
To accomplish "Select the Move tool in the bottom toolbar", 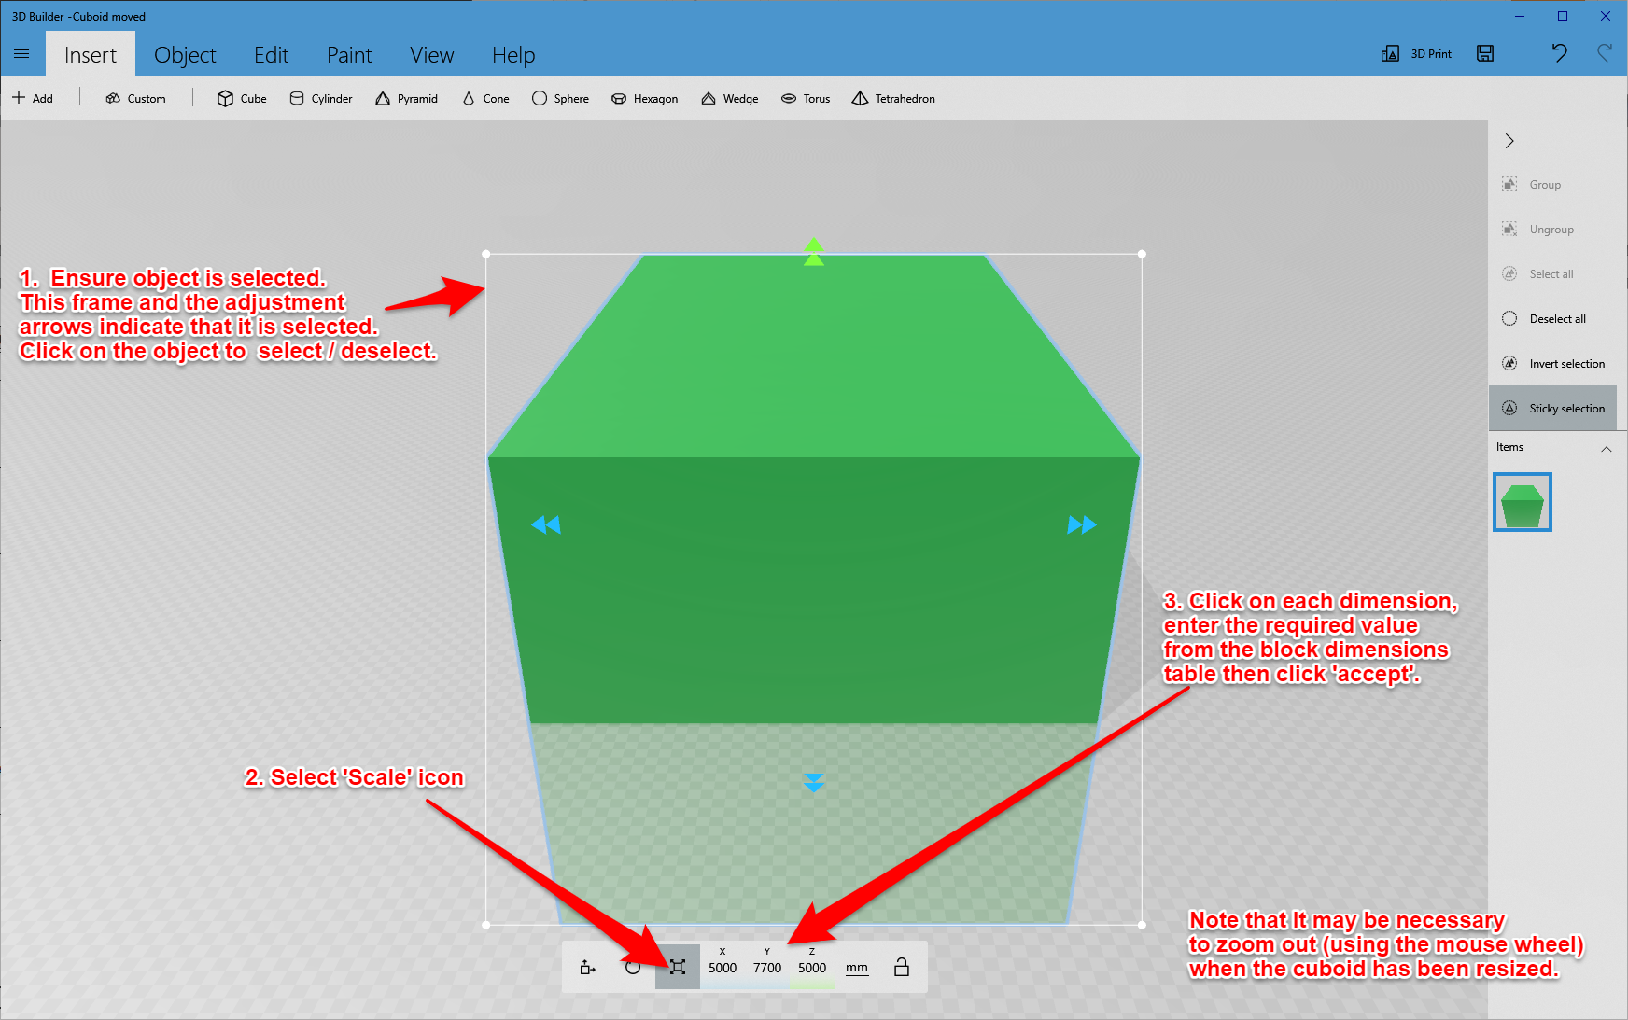I will [x=588, y=967].
